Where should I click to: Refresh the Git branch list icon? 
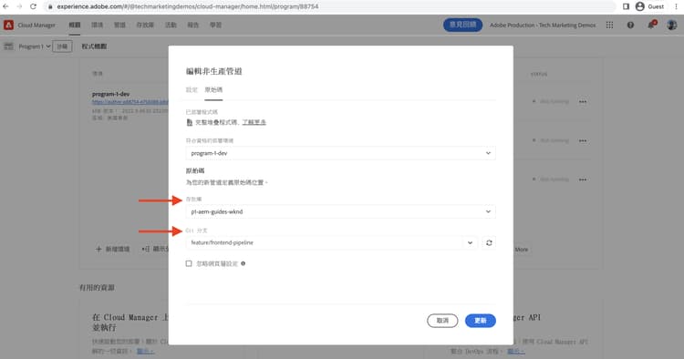tap(489, 242)
